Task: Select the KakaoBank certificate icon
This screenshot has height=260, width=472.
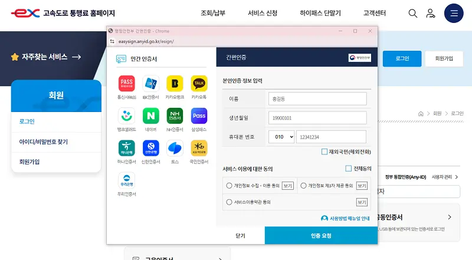Action: (175, 83)
